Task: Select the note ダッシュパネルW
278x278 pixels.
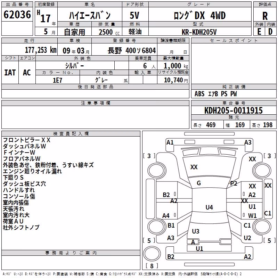Action: [24, 146]
